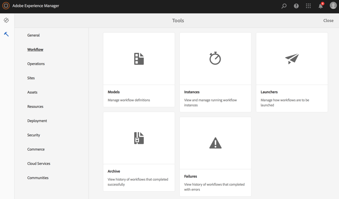
Task: Click the Adobe Experience Manager title text
Action: 36,6
